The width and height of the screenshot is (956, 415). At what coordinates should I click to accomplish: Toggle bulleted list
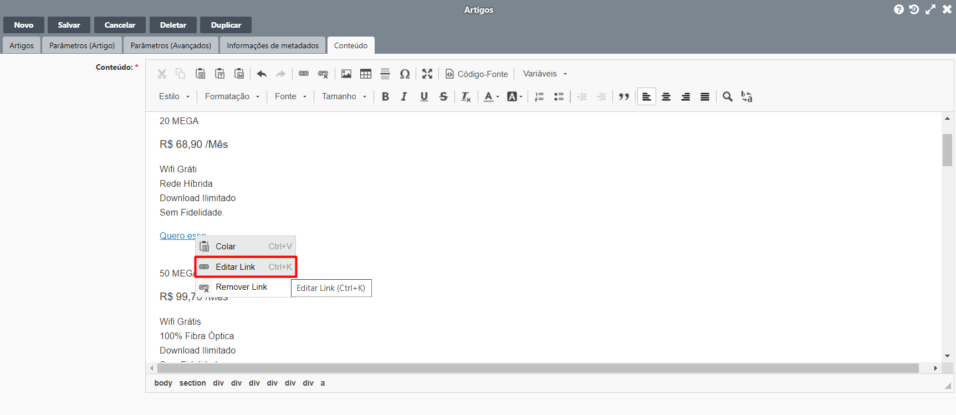coord(559,96)
